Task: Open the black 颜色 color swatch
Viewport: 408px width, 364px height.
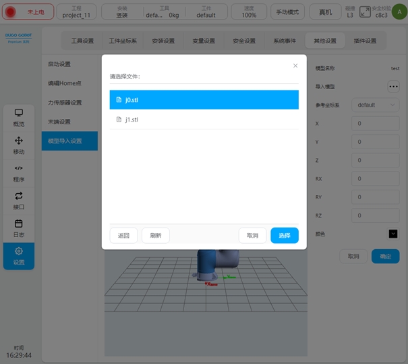Action: coord(392,234)
